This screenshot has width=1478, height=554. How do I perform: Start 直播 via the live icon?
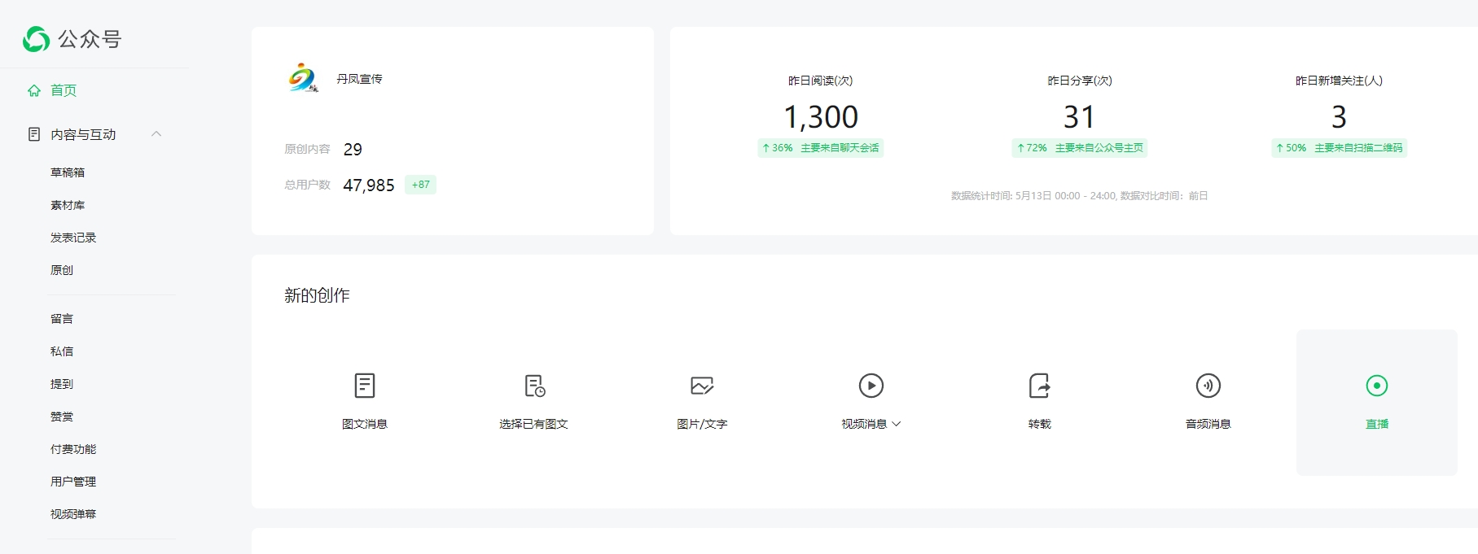point(1376,386)
